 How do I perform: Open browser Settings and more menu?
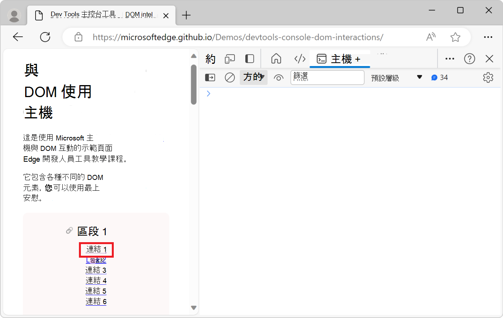tap(488, 37)
